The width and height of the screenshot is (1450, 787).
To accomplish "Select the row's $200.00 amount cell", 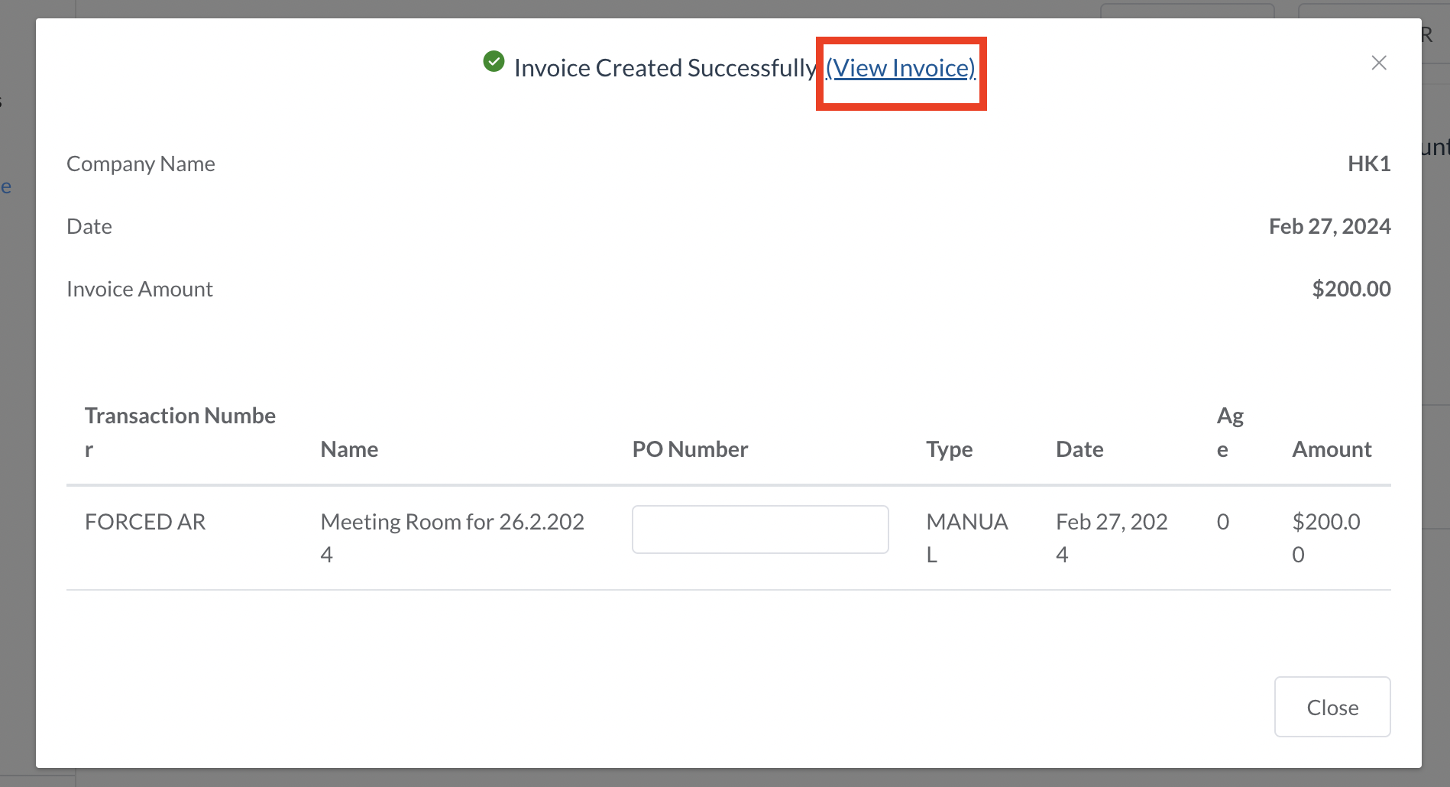I will click(1325, 537).
